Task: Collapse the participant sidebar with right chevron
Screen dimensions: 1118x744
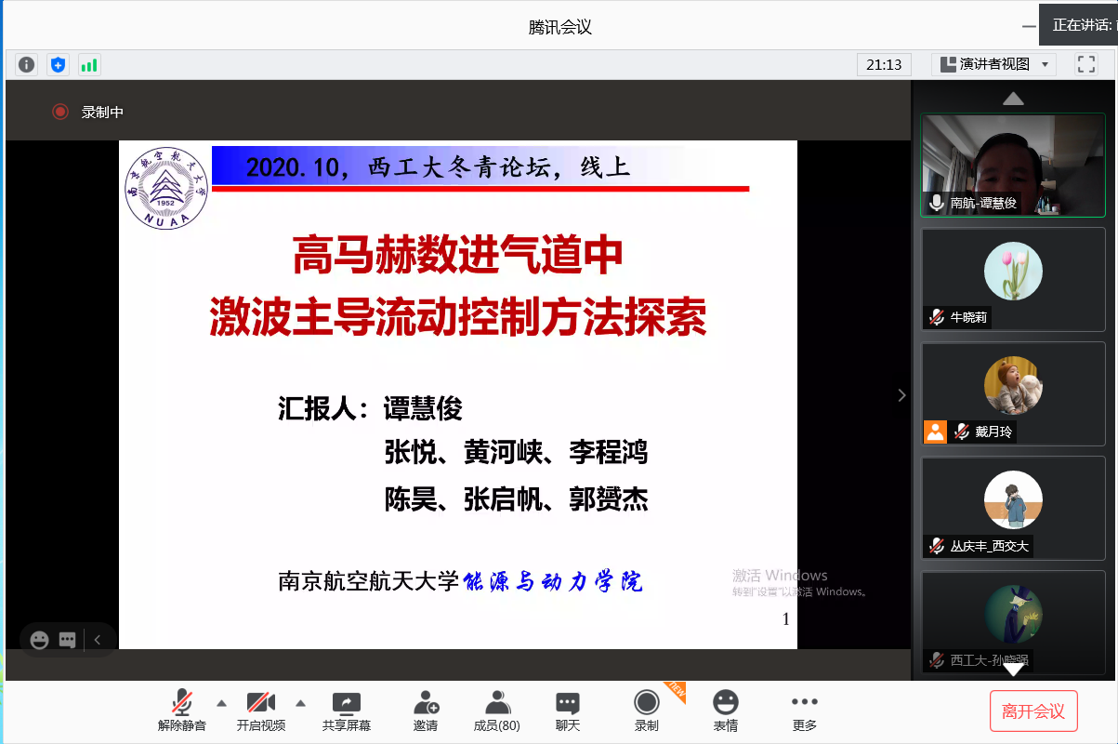Action: click(x=901, y=395)
